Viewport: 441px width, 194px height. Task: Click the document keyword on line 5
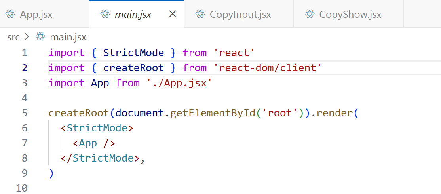tap(140, 113)
